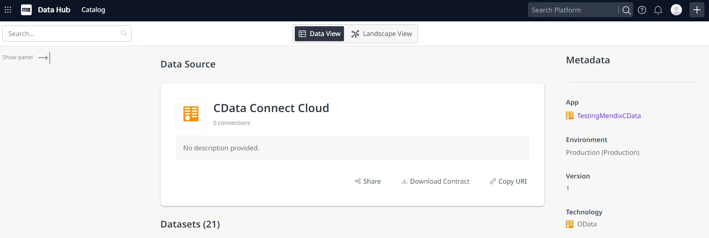Image resolution: width=709 pixels, height=238 pixels.
Task: Open the TestingMendixCData app link
Action: 608,116
